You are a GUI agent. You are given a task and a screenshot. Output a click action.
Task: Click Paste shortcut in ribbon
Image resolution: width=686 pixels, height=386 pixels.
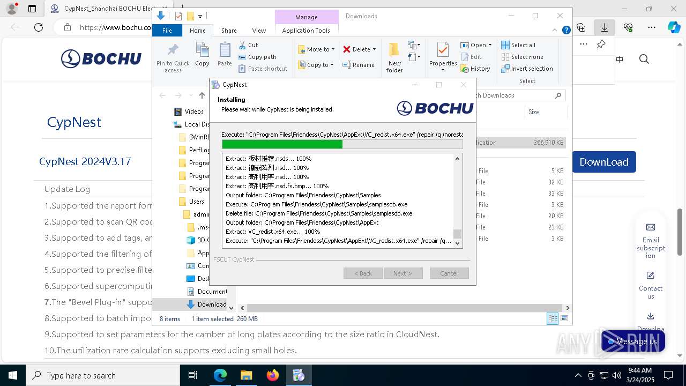tap(263, 69)
